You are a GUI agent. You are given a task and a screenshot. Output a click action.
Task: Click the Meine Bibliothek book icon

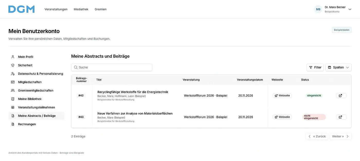(x=13, y=99)
